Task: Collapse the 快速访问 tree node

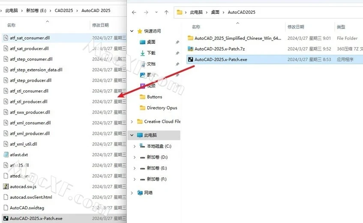Action: tap(132, 31)
